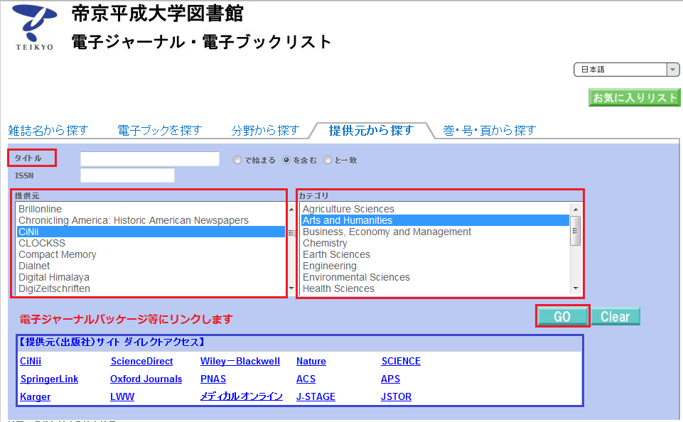
Task: Switch to 雑誌名から探す tab
Action: (x=48, y=130)
